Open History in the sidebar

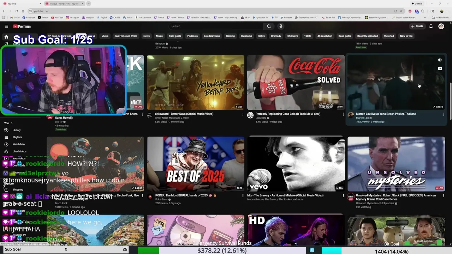(x=17, y=130)
